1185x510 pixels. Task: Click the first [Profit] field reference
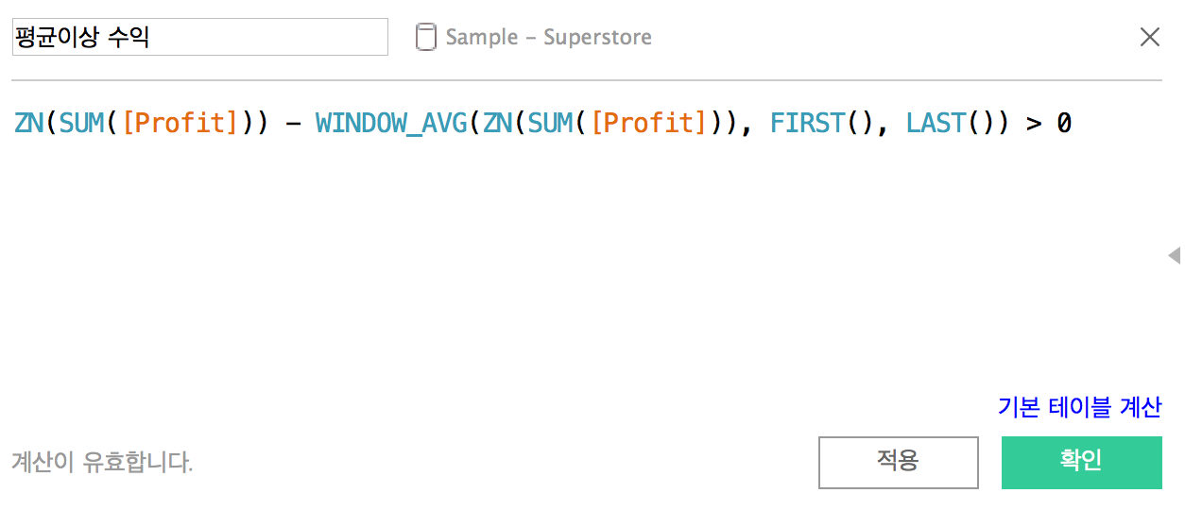(180, 123)
